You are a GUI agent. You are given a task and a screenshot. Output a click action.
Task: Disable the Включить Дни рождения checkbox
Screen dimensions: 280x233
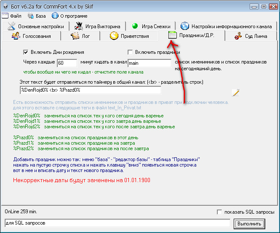26,53
